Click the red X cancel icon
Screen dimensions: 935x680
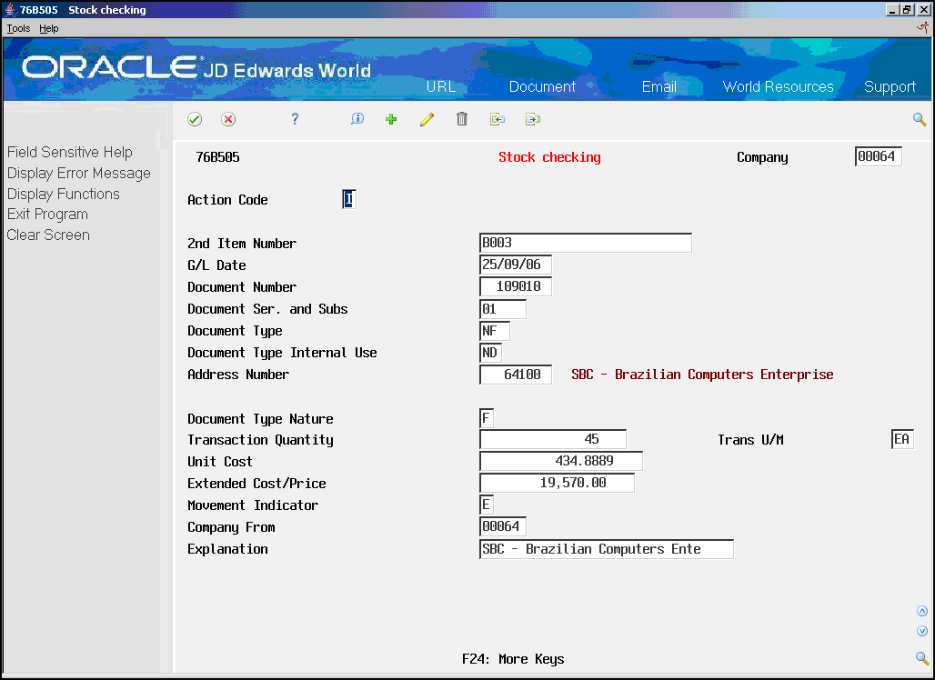227,119
